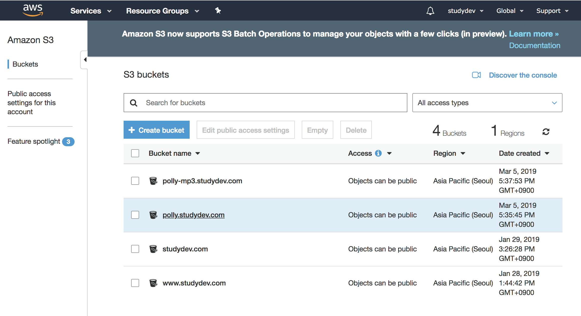Screen dimensions: 581x316
Task: Sort by Bucket name column
Action: coord(174,153)
